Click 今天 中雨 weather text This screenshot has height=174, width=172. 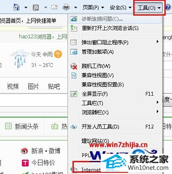42,54
